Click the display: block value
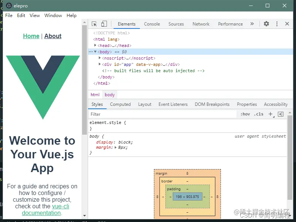This screenshot has width=296, height=222. (125, 142)
